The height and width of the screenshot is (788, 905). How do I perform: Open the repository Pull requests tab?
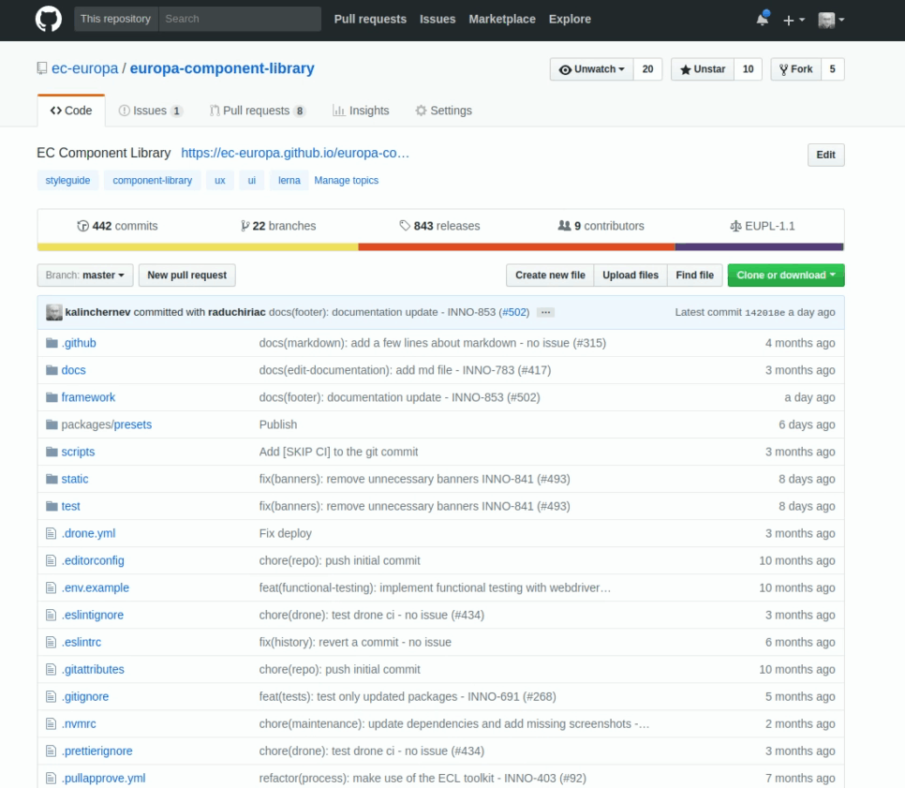point(258,111)
